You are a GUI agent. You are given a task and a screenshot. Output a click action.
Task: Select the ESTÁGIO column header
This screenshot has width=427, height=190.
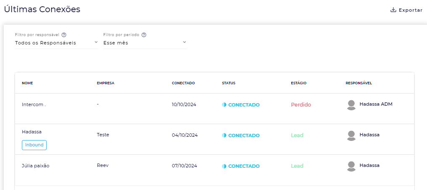click(298, 83)
